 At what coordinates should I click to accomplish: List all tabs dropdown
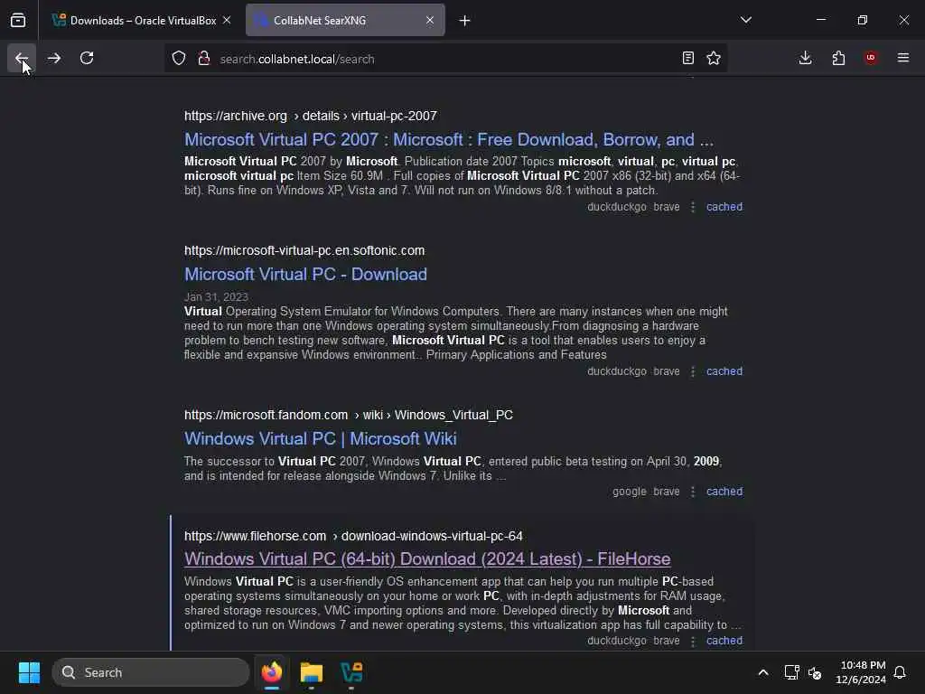[746, 20]
